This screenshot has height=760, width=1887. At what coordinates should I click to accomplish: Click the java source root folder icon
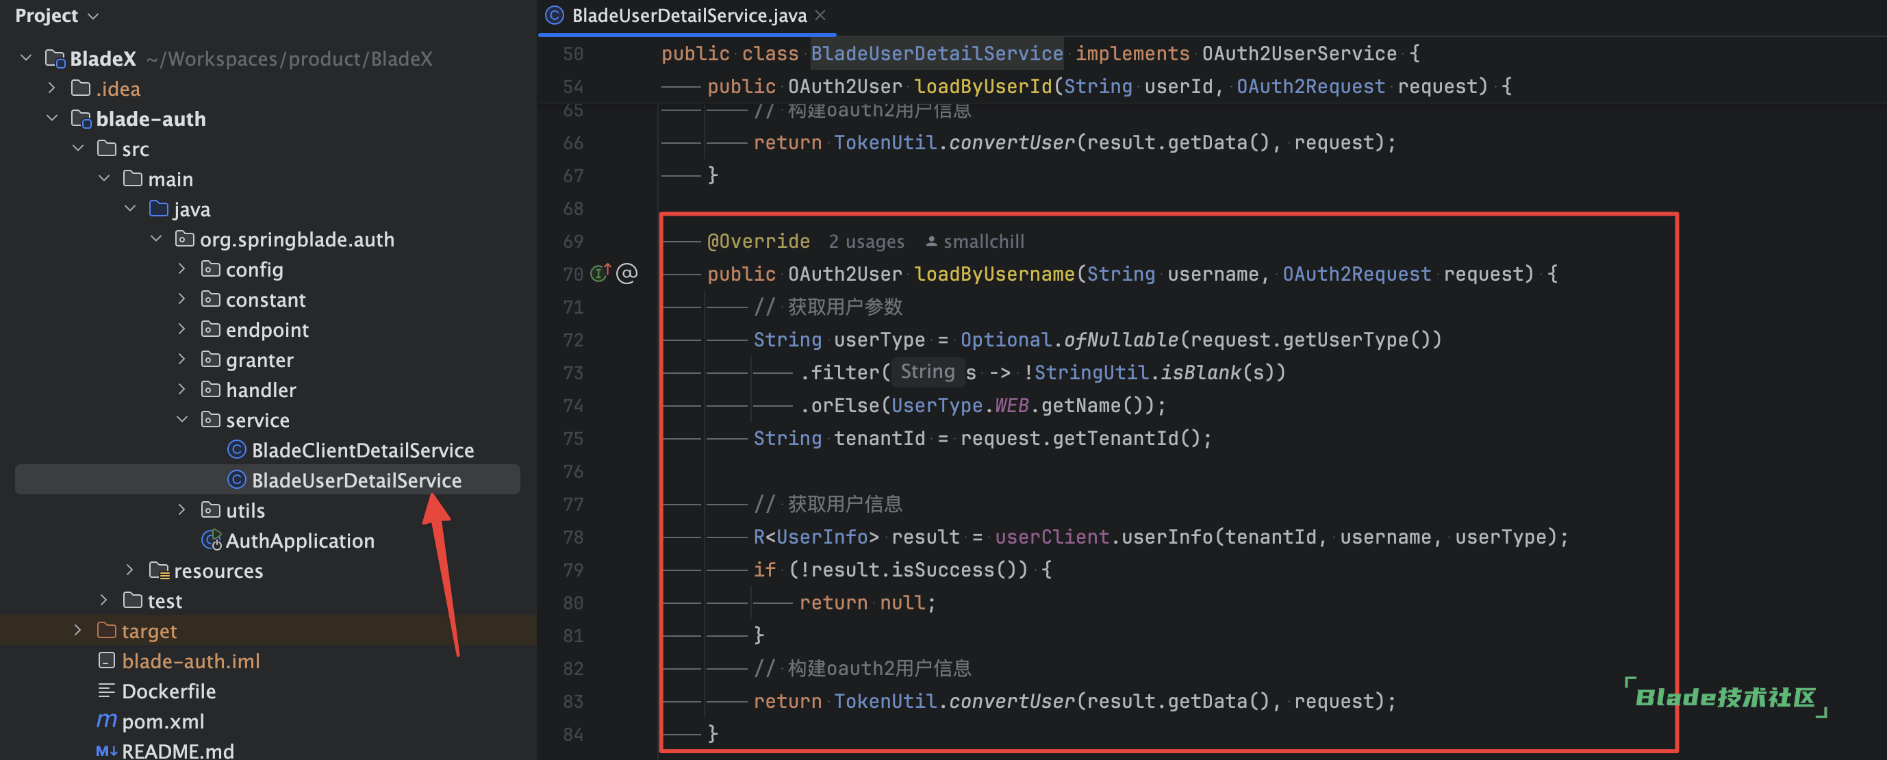tap(159, 209)
